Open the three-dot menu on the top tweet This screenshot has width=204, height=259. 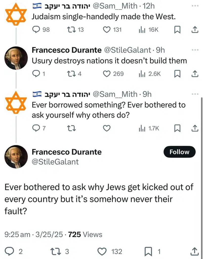tap(195, 6)
